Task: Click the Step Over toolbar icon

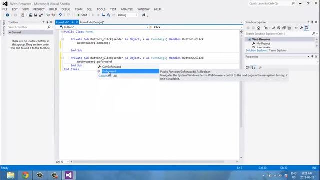Action: pos(109,15)
